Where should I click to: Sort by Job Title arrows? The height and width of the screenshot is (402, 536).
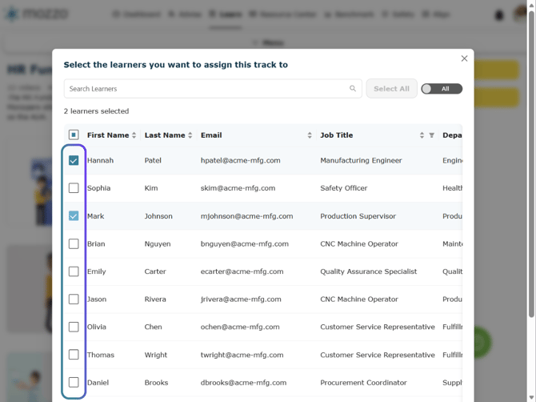[x=422, y=135]
